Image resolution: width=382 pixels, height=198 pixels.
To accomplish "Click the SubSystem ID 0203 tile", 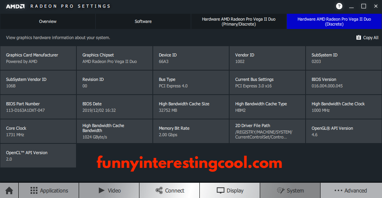I will (344, 58).
